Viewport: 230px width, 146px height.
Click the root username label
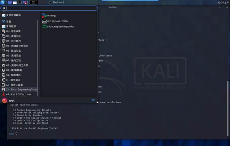pyautogui.click(x=11, y=101)
